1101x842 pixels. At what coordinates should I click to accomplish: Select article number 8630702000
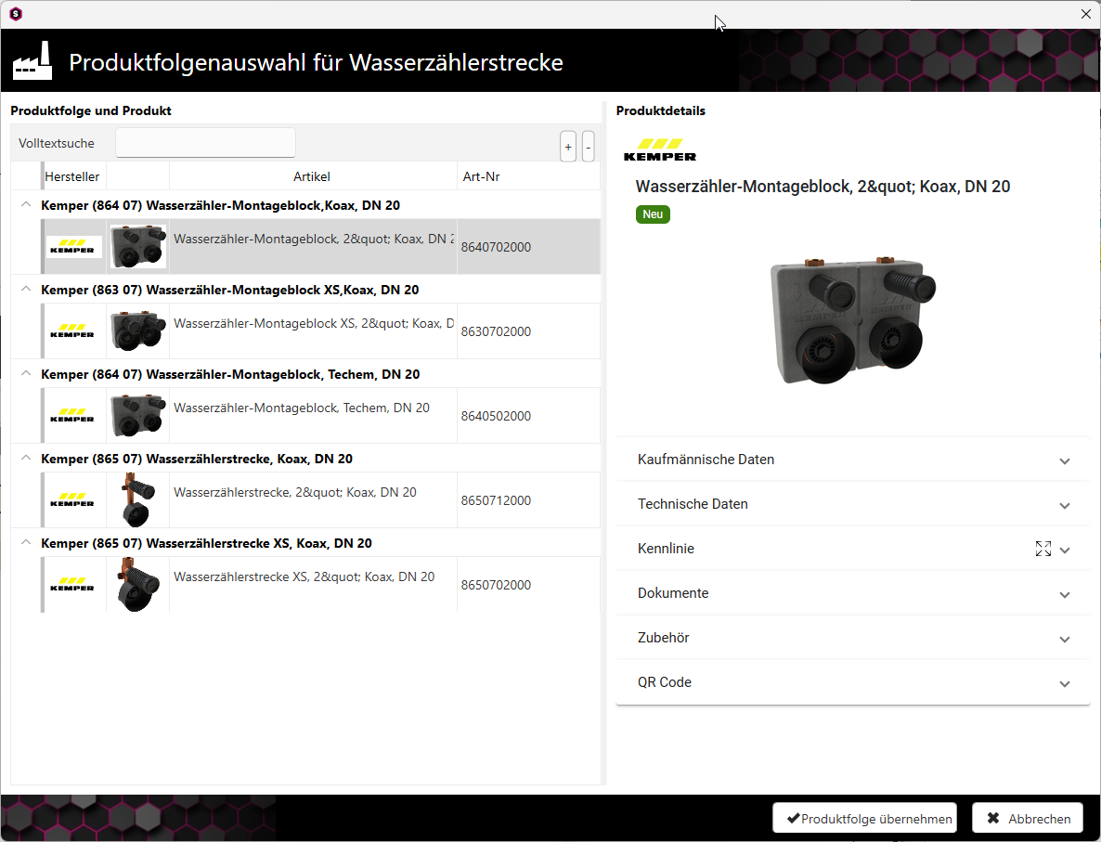pos(496,331)
